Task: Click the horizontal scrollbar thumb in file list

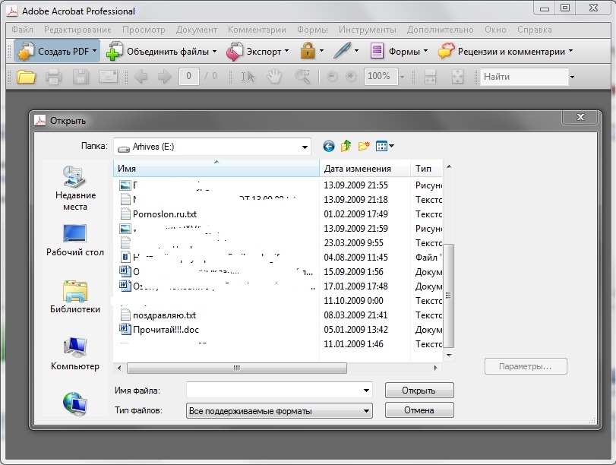Action: (x=237, y=368)
